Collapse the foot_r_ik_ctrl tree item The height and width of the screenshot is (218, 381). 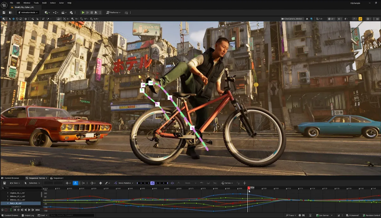pos(8,203)
